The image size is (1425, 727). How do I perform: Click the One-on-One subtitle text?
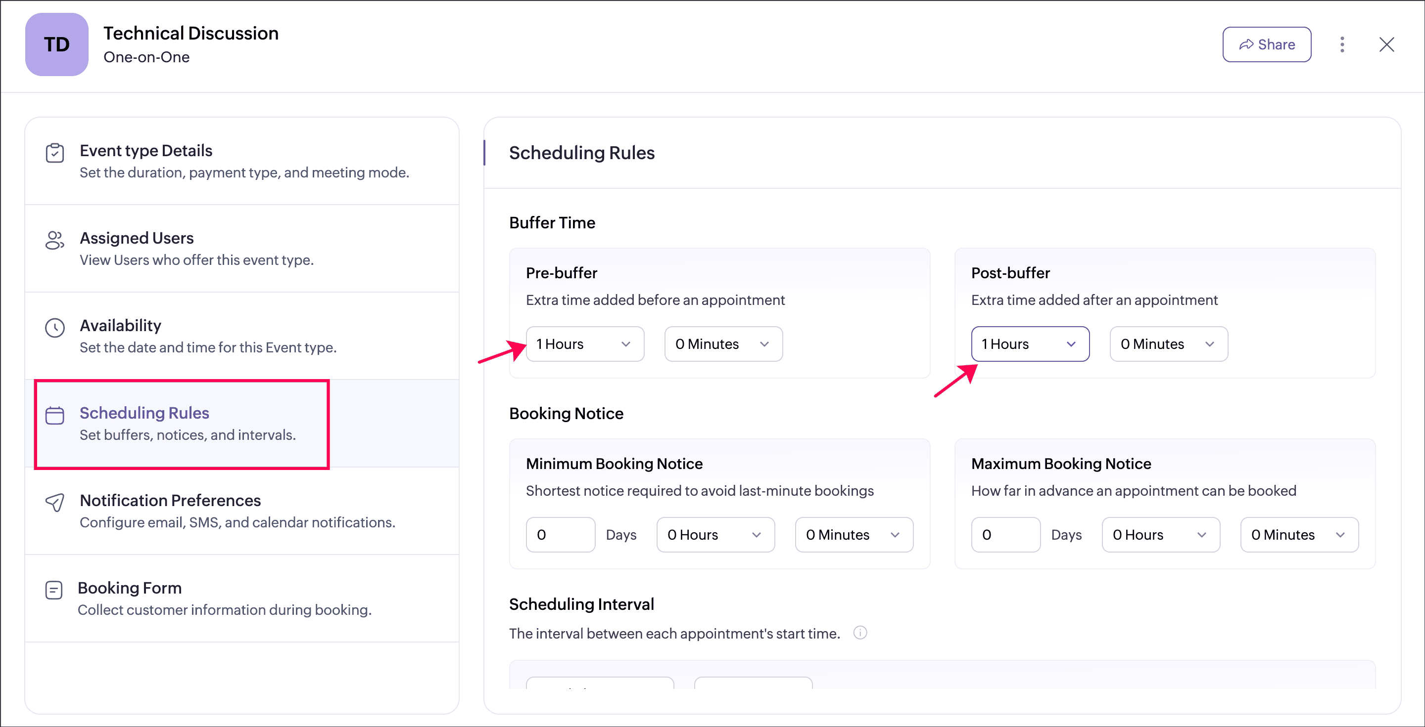tap(146, 57)
